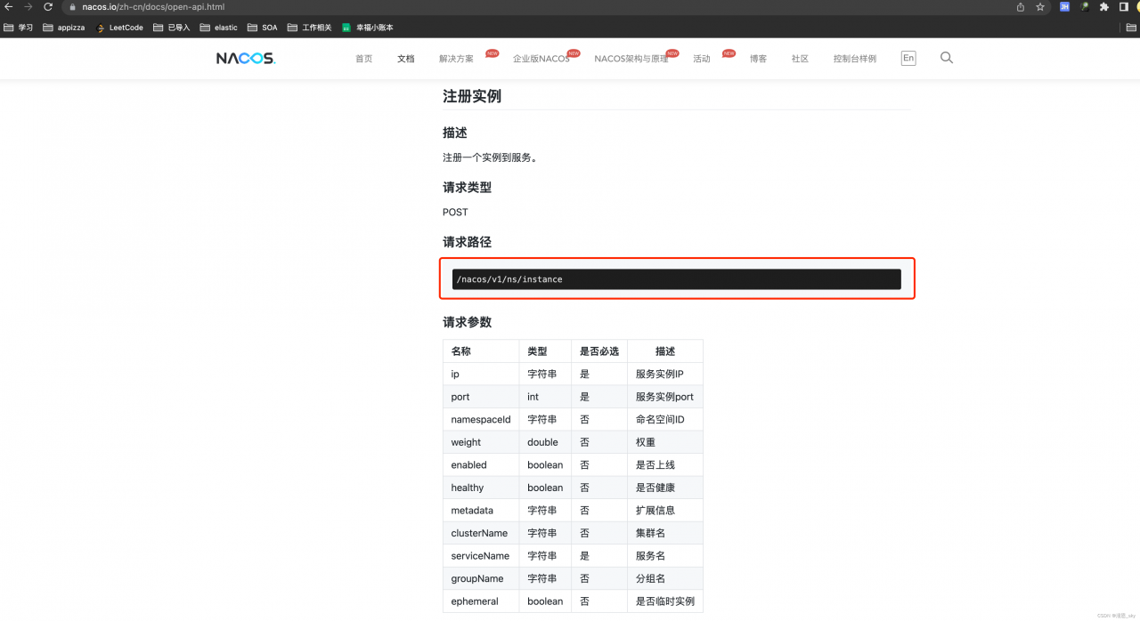The image size is (1140, 621).
Task: Click the groupName parameter cell
Action: point(481,578)
